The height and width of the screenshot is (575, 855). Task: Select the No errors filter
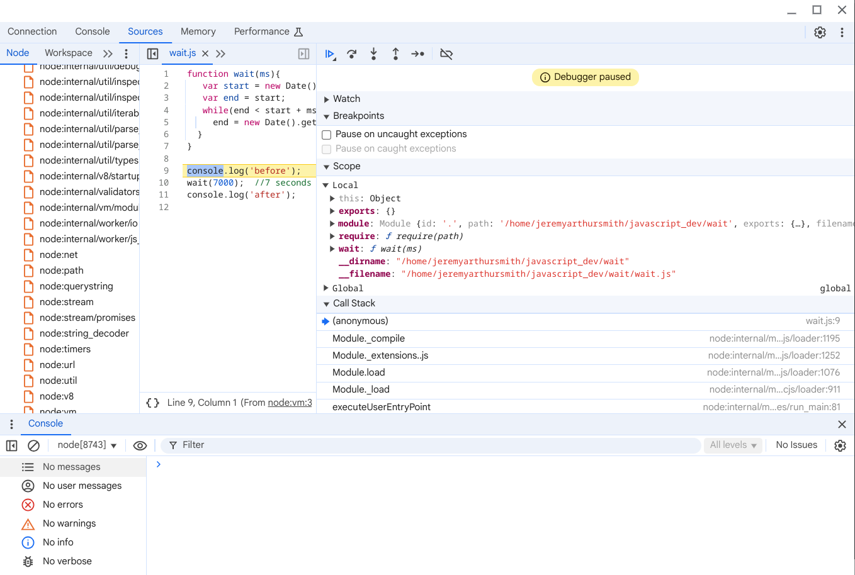coord(73,505)
